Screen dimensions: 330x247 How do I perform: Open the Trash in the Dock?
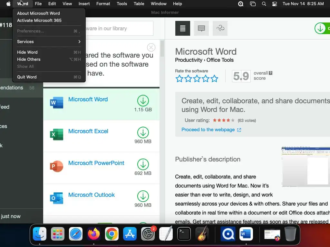[290, 234]
